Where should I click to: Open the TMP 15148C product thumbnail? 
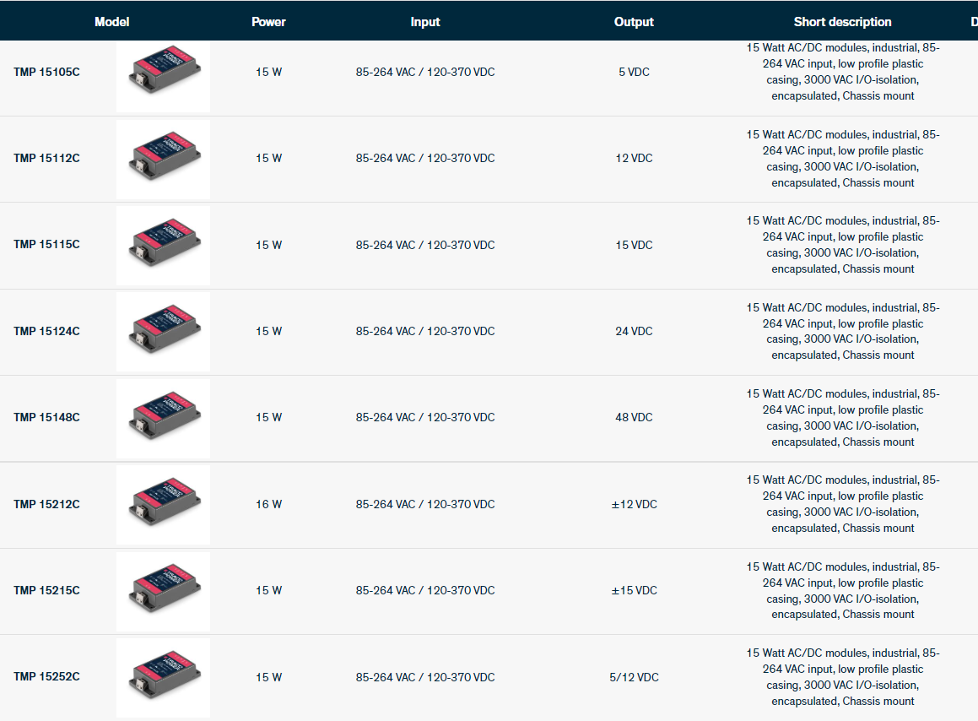[163, 418]
